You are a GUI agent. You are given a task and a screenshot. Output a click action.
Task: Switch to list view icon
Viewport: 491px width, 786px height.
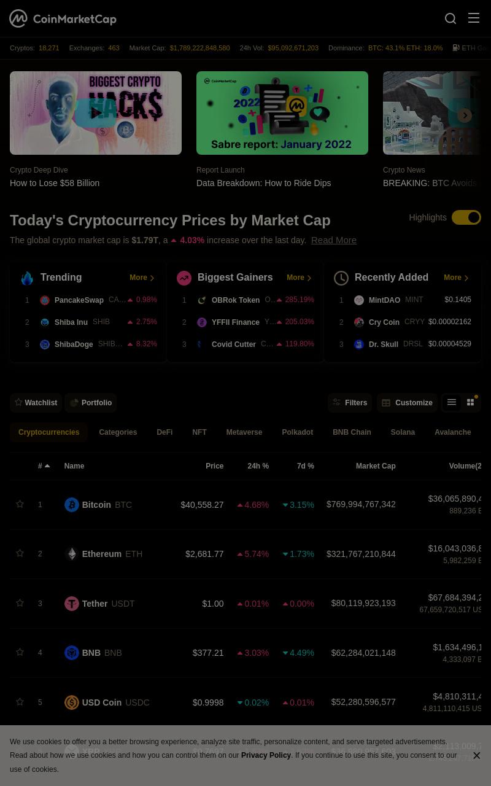[x=452, y=402]
